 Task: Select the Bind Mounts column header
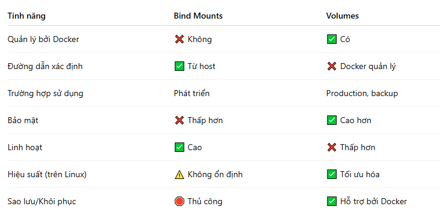click(198, 16)
